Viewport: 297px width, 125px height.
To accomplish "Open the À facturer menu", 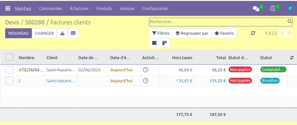I will pyautogui.click(x=79, y=9).
